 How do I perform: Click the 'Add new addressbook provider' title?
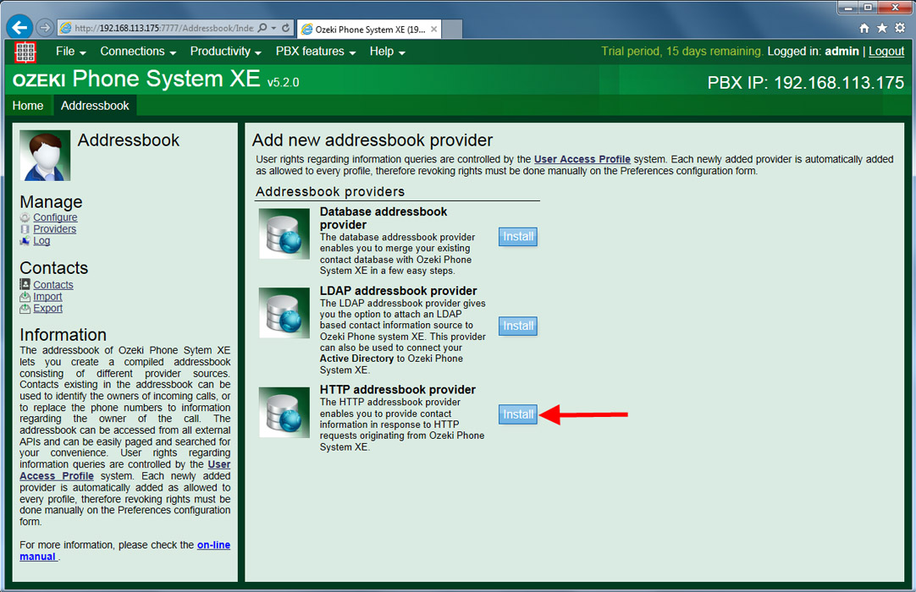click(x=372, y=140)
